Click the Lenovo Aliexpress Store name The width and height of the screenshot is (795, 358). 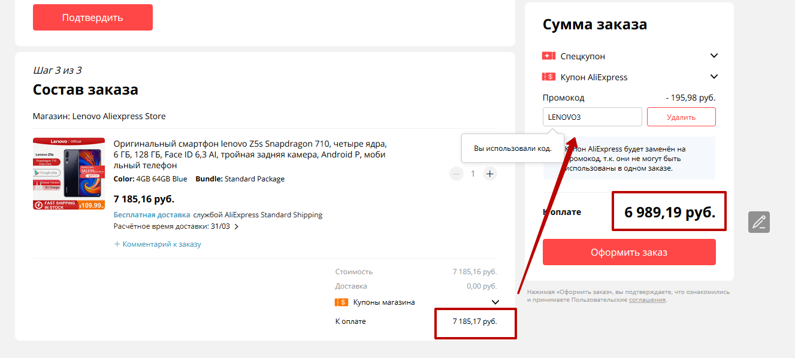[x=119, y=116]
